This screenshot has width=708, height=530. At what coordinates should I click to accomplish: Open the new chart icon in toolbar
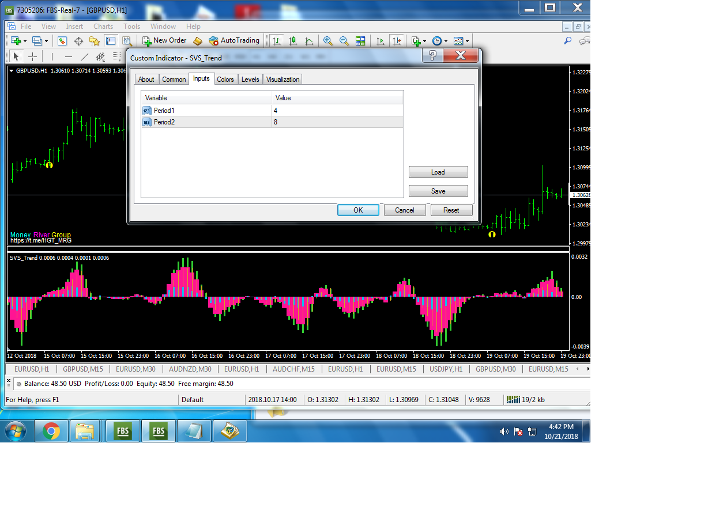pyautogui.click(x=16, y=41)
